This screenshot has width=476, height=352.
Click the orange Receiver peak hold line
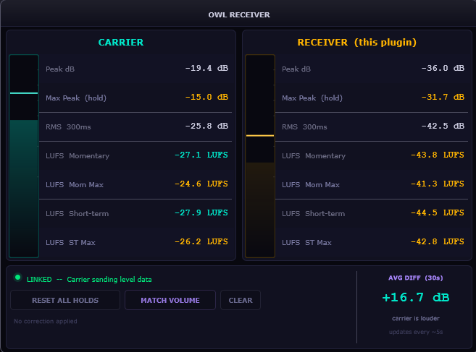point(260,135)
